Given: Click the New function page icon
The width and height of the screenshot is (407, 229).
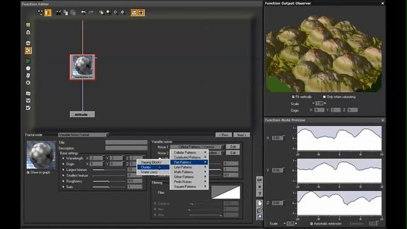Looking at the screenshot, I should 259,204.
